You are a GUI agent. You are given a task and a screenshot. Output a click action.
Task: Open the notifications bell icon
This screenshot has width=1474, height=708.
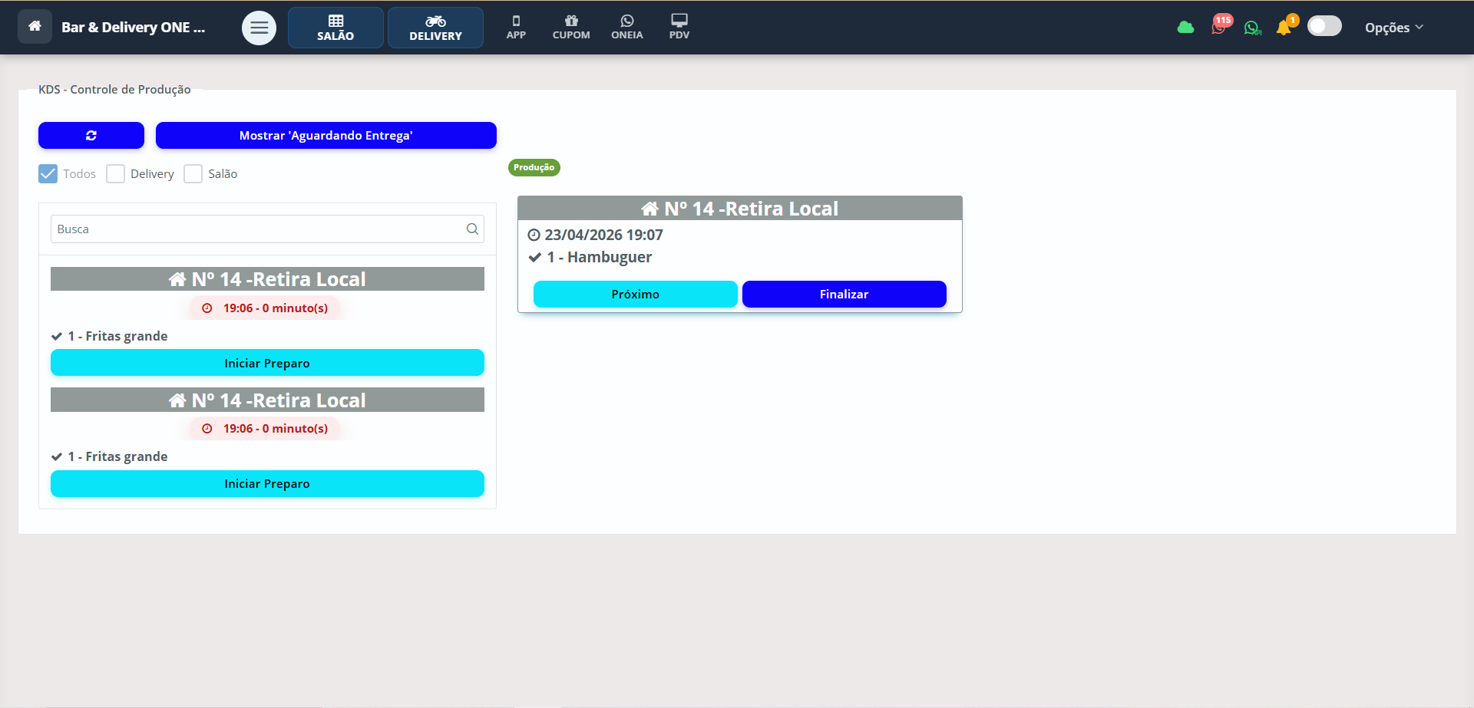click(1284, 28)
